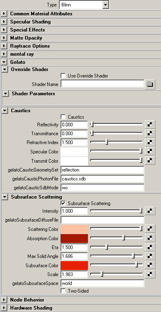161x312 pixels.
Task: Enable the Use Override Shader checkbox
Action: (63, 76)
